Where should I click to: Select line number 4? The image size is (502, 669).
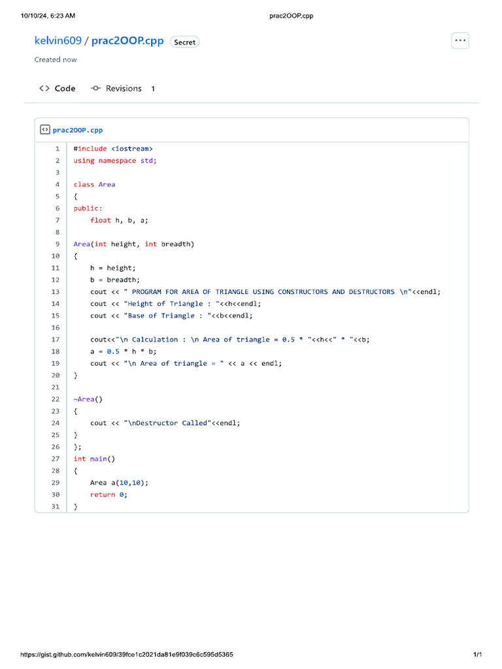click(58, 184)
